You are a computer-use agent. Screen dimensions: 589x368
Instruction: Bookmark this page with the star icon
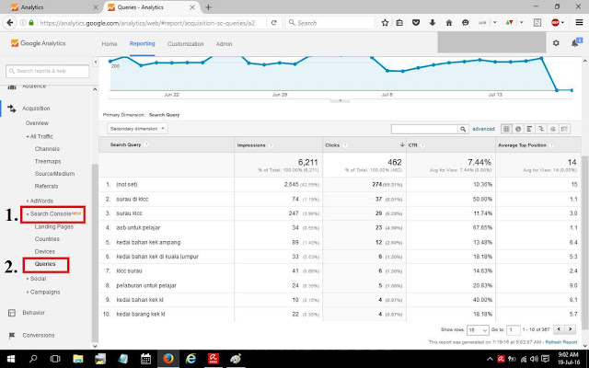pos(385,23)
